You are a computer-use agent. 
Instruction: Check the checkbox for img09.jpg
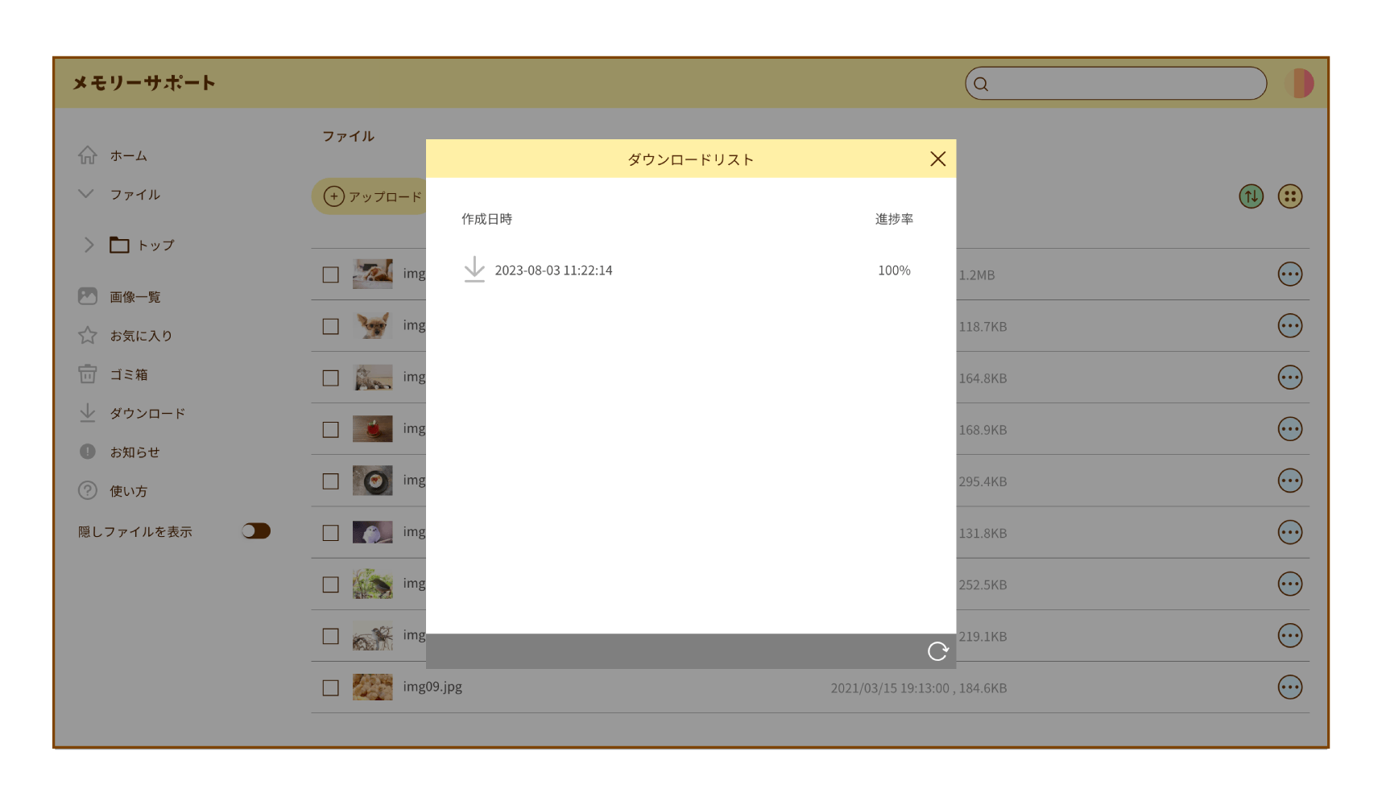tap(330, 687)
